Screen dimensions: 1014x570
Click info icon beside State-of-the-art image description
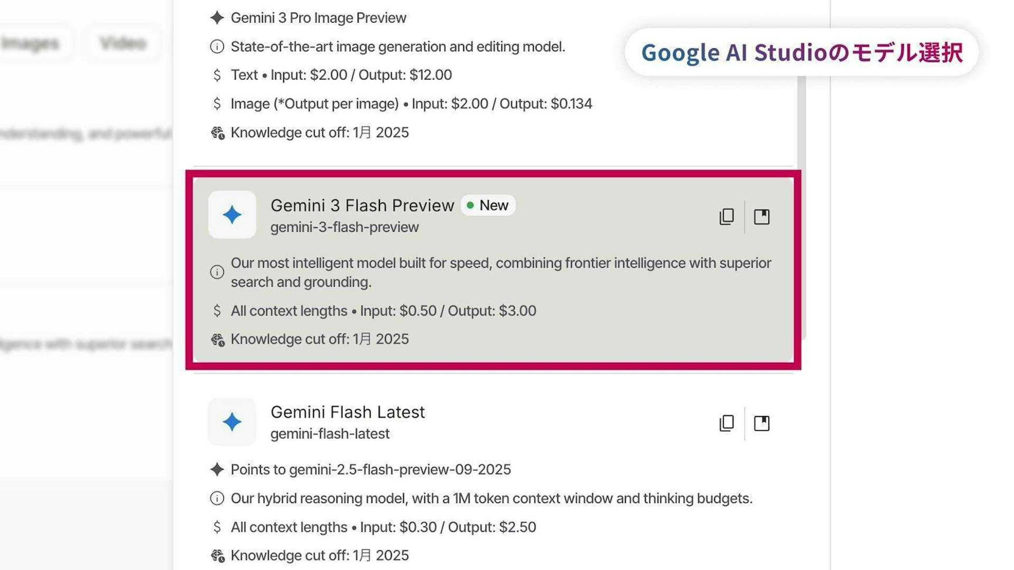coord(217,47)
